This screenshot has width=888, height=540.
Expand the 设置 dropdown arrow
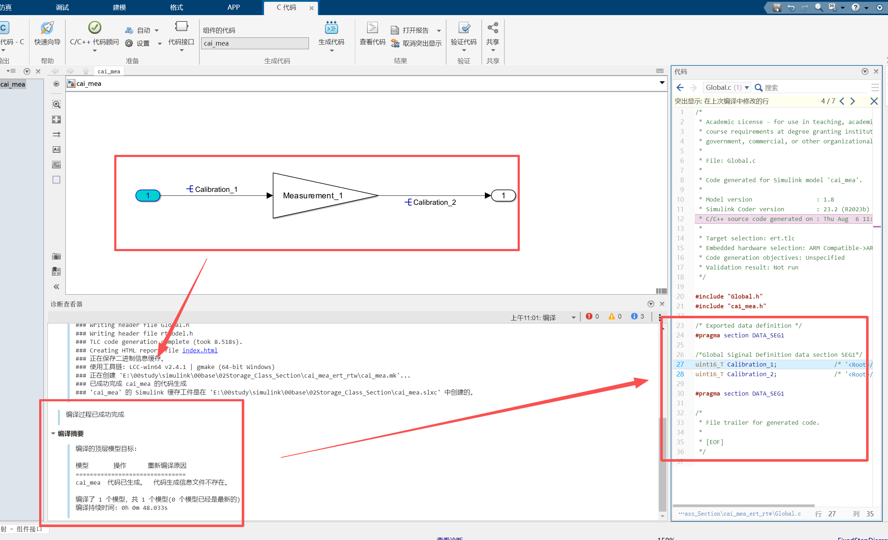click(159, 43)
